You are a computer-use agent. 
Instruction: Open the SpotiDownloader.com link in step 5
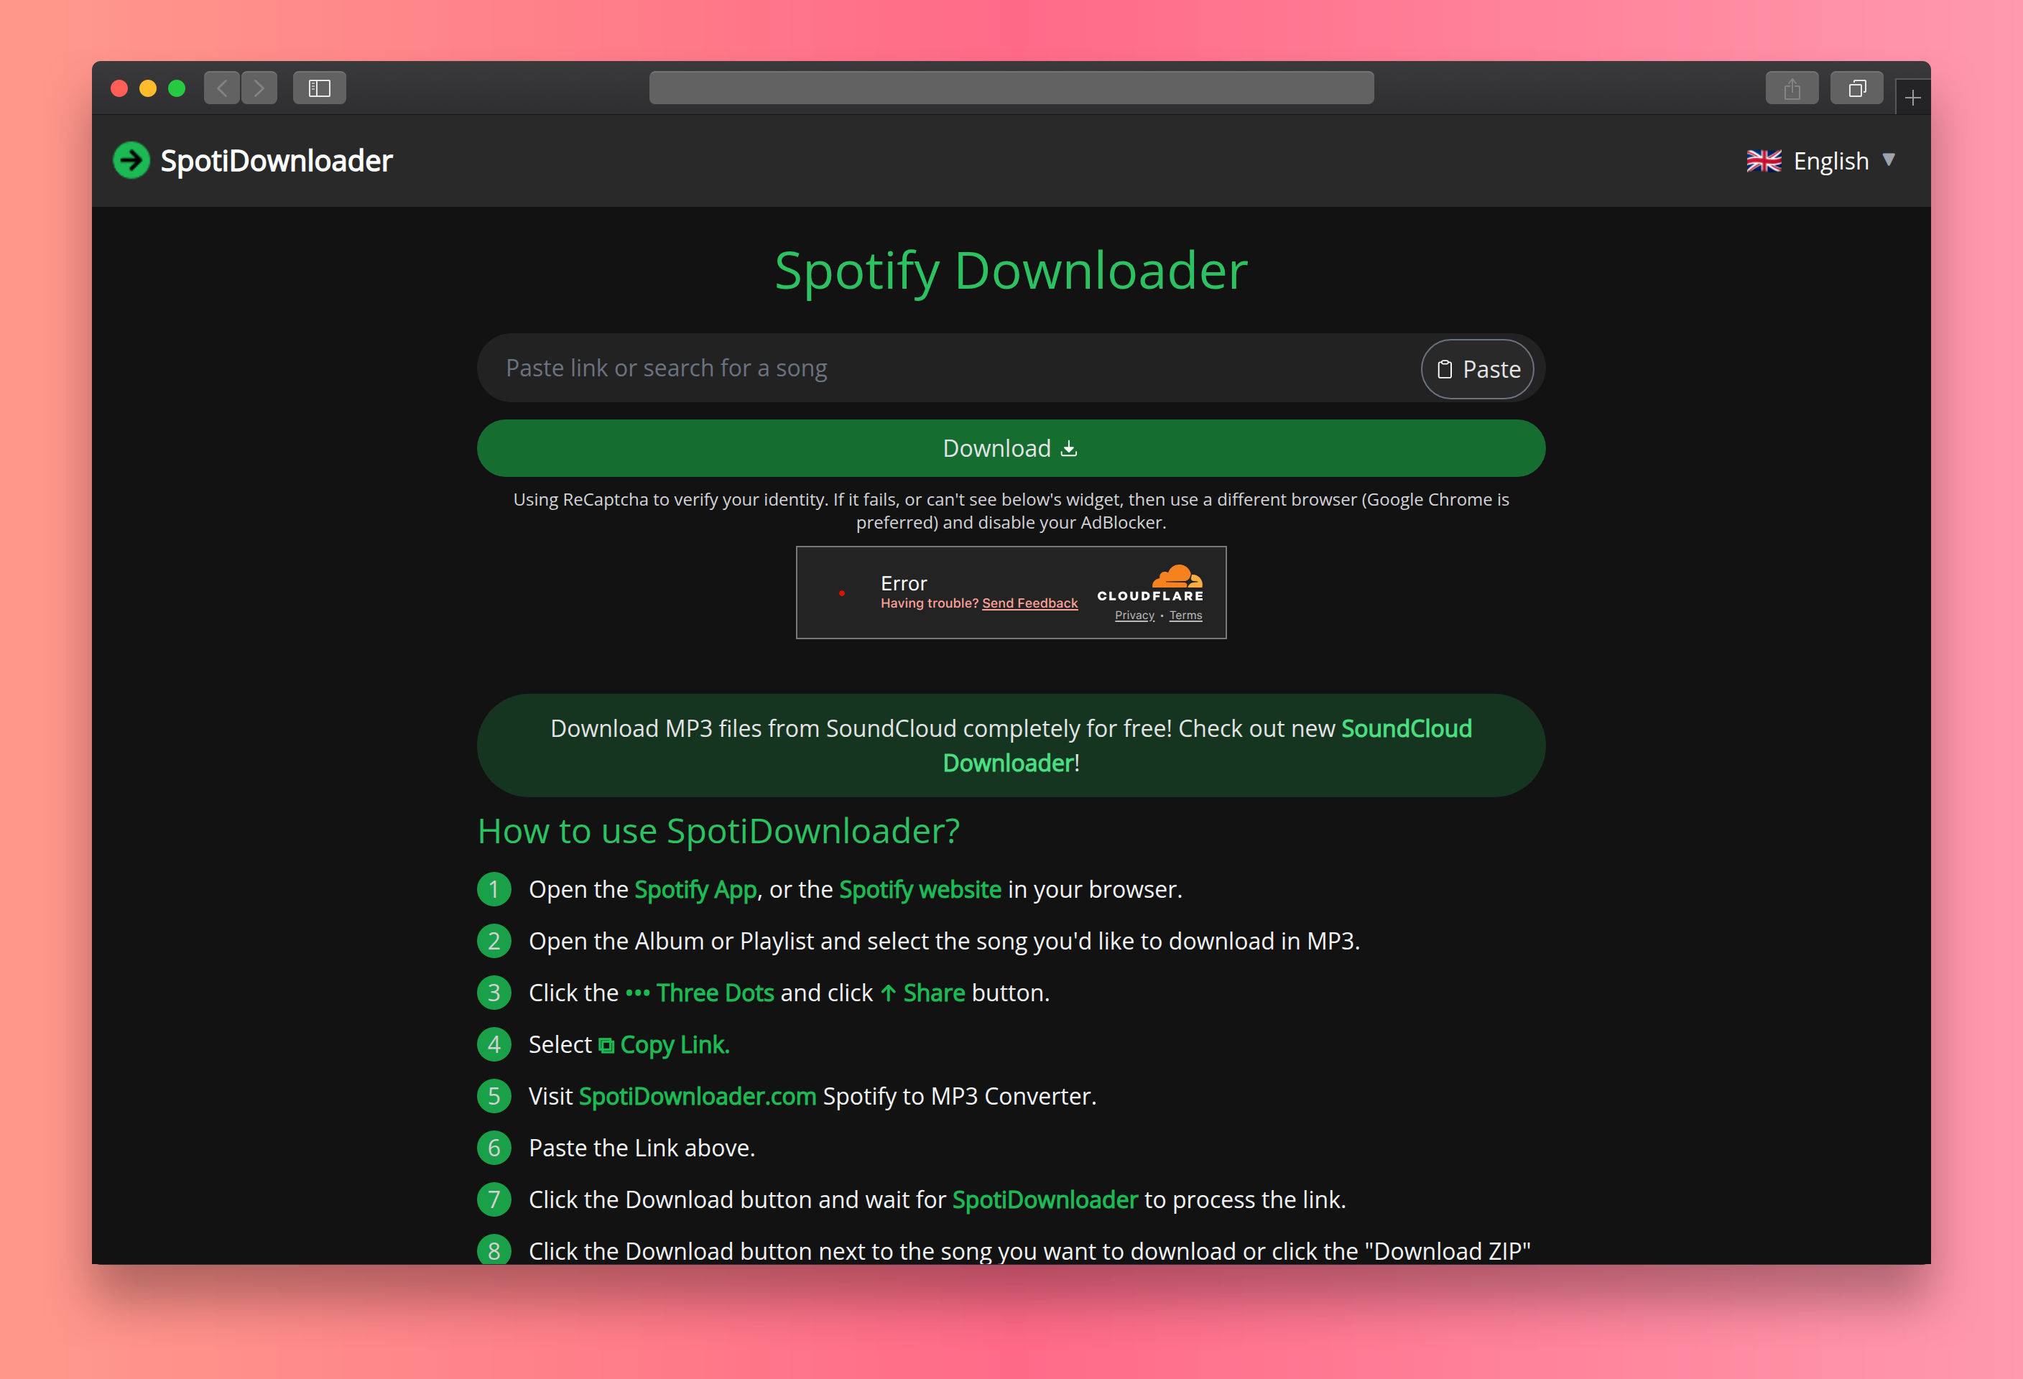pos(698,1096)
